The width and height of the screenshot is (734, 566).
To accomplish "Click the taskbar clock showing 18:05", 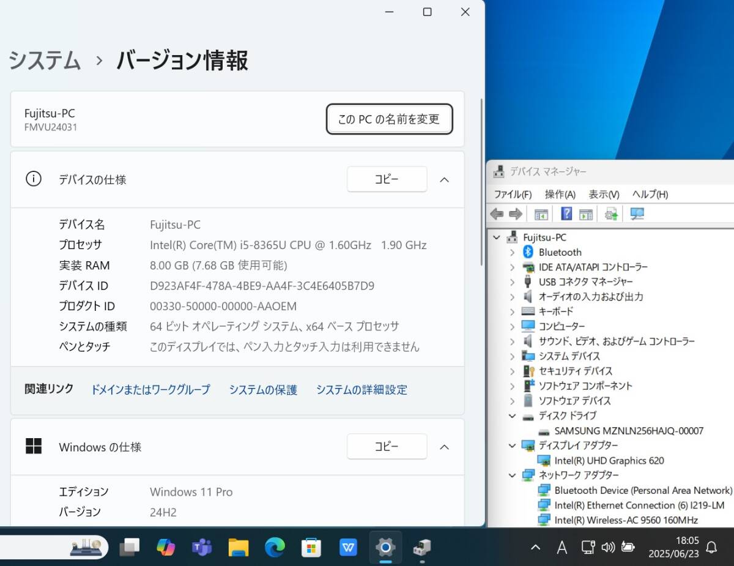I will (674, 547).
